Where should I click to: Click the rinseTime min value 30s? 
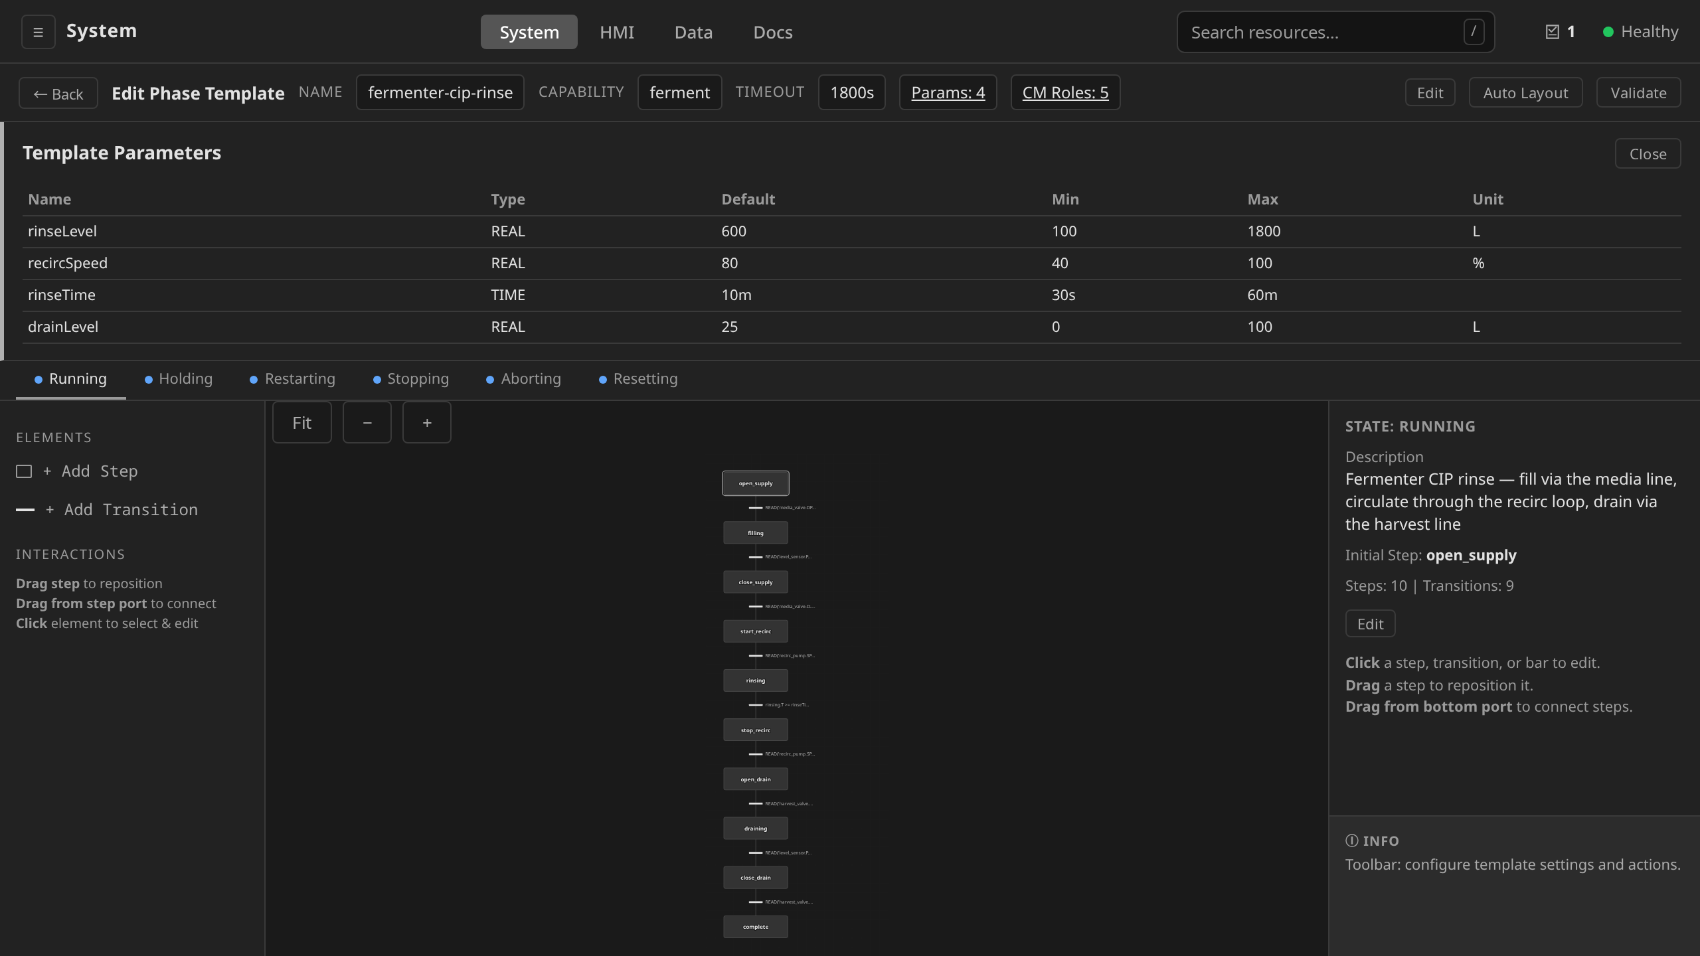pyautogui.click(x=1063, y=295)
